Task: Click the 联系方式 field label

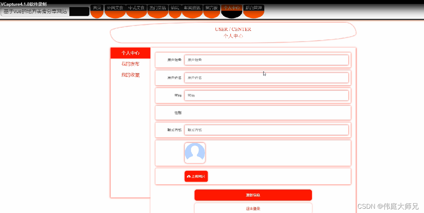Action: click(174, 130)
